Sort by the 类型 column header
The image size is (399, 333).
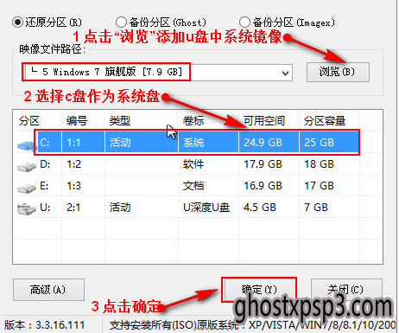(120, 121)
